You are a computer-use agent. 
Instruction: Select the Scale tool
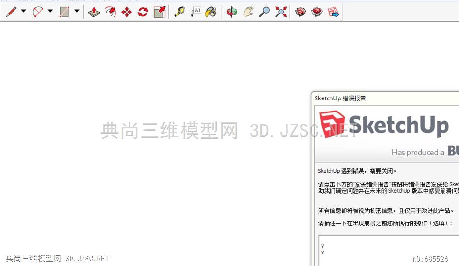point(159,12)
